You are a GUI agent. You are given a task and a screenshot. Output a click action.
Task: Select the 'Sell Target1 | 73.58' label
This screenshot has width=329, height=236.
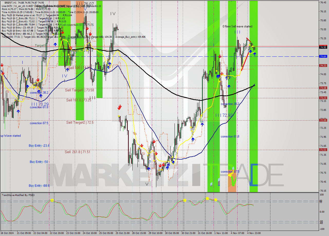point(79,90)
